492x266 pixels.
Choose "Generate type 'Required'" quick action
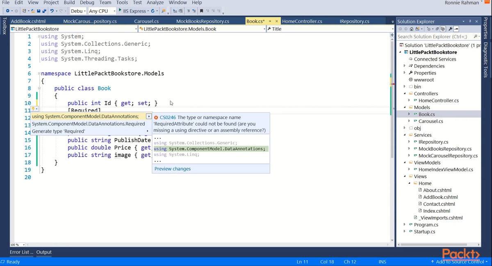(x=91, y=131)
